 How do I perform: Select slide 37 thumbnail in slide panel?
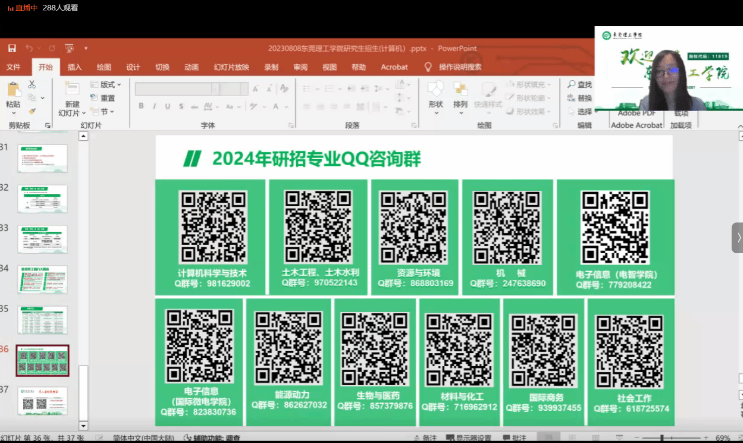tap(43, 401)
